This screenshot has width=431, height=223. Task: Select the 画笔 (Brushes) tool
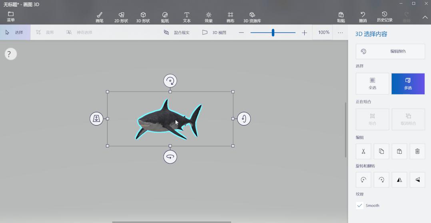click(x=100, y=17)
